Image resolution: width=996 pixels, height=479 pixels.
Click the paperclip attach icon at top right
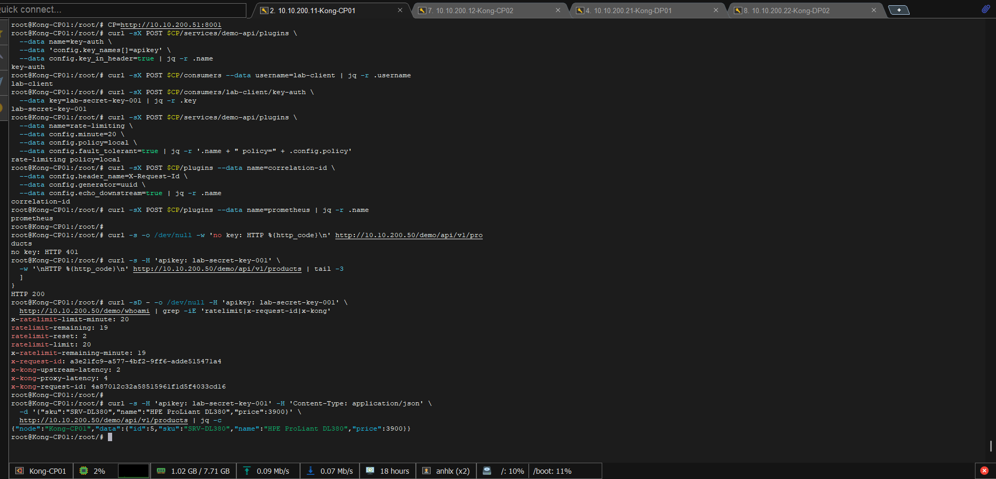[x=985, y=9]
